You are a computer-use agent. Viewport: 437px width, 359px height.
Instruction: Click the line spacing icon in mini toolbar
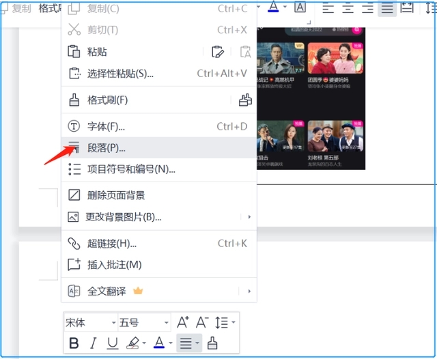221,323
